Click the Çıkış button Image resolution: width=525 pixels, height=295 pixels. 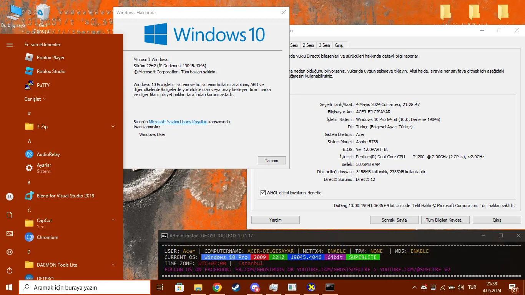tap(497, 220)
